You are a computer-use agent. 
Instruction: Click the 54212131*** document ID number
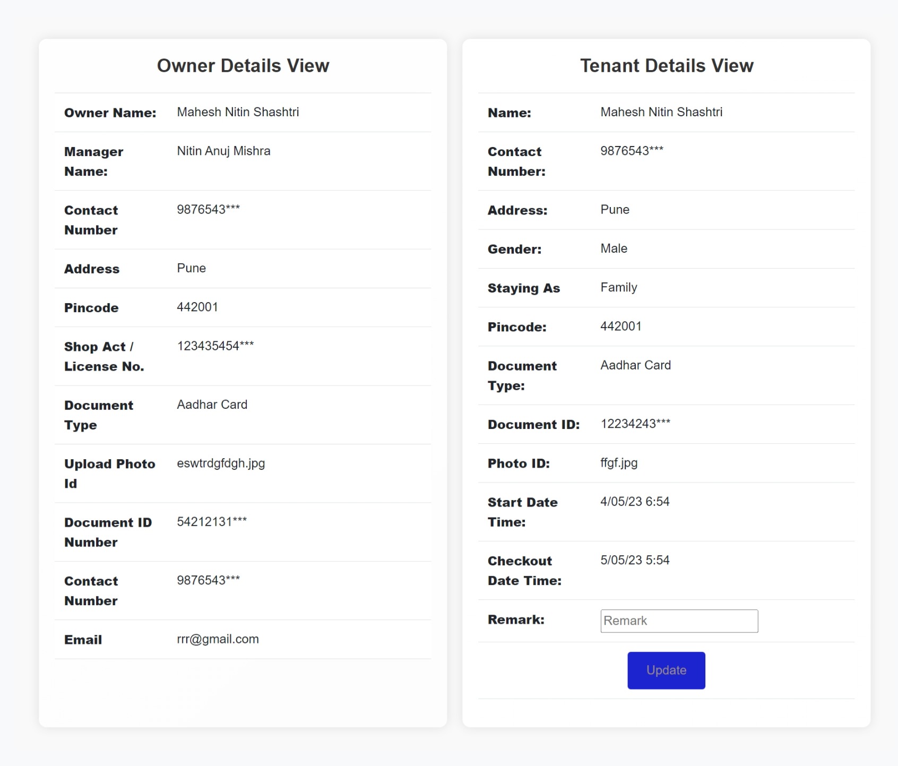click(212, 522)
